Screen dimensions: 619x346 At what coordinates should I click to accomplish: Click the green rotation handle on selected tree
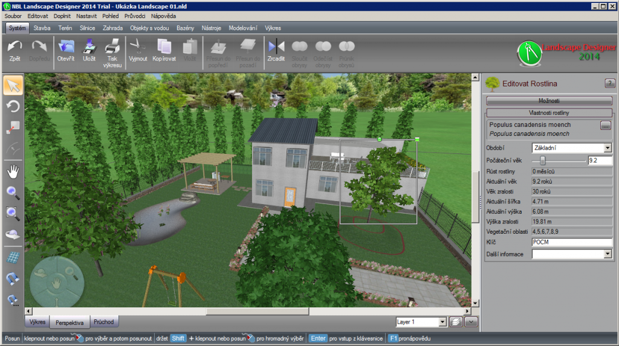pyautogui.click(x=380, y=139)
